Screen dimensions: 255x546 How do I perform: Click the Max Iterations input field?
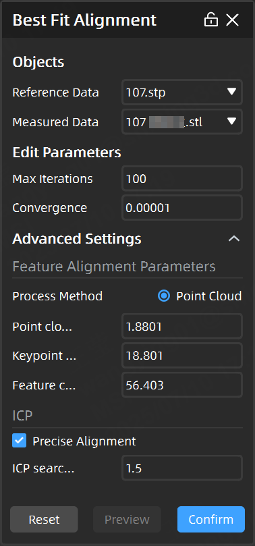coord(182,179)
